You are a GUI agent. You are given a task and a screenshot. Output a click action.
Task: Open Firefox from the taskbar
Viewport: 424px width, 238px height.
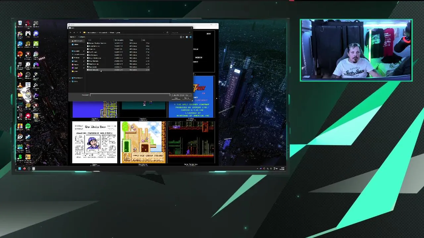click(x=24, y=169)
